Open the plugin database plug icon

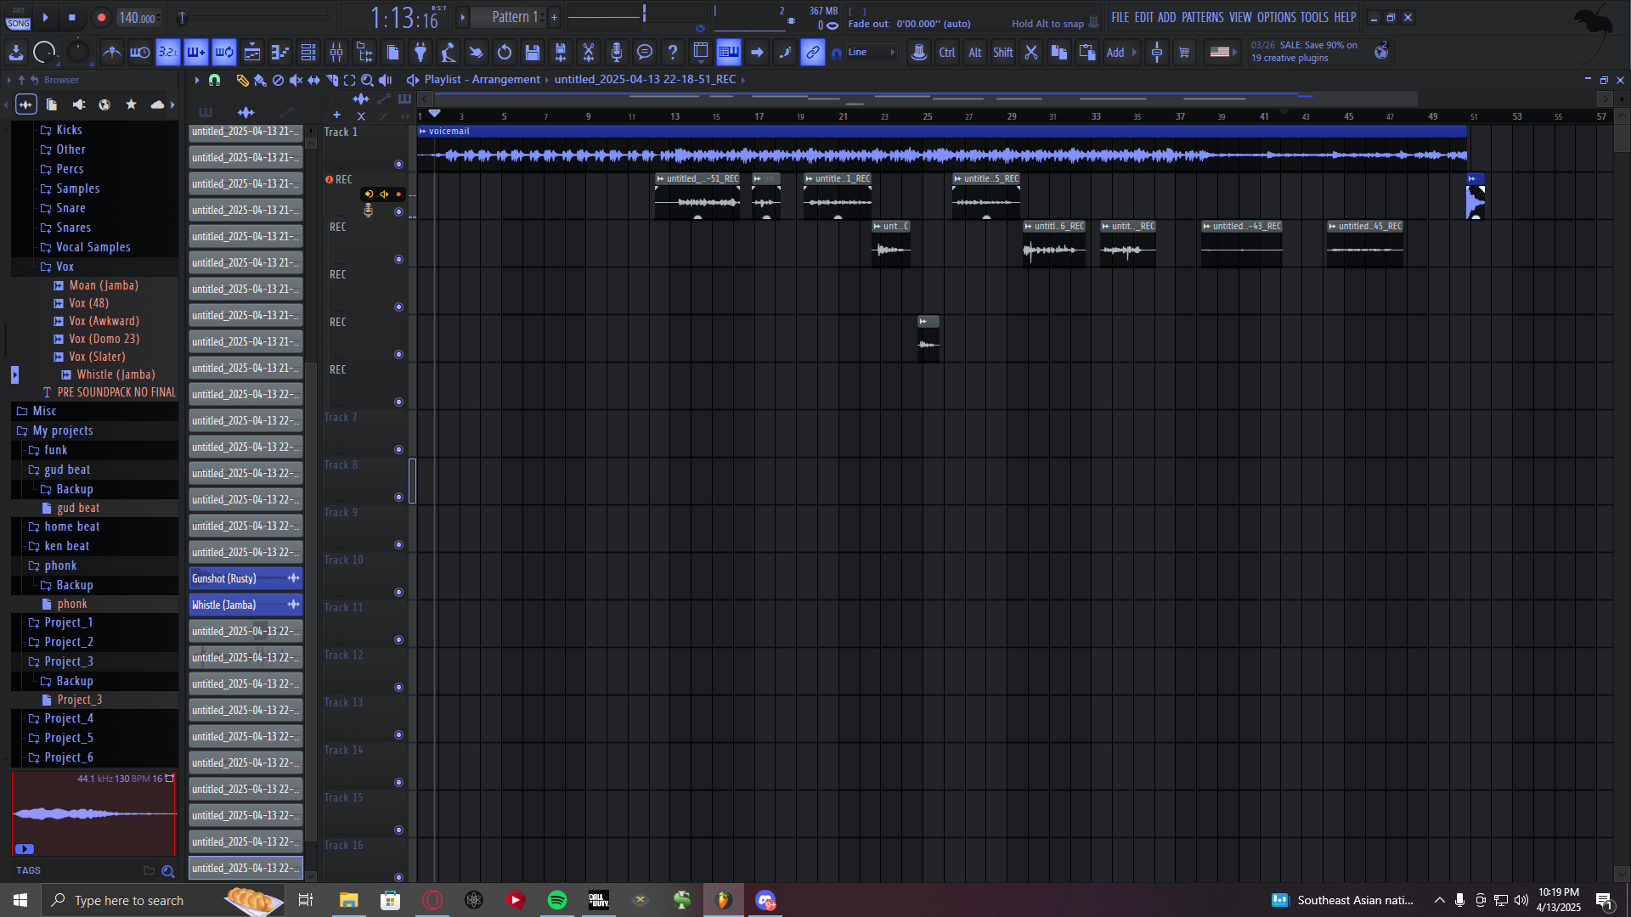pyautogui.click(x=420, y=53)
